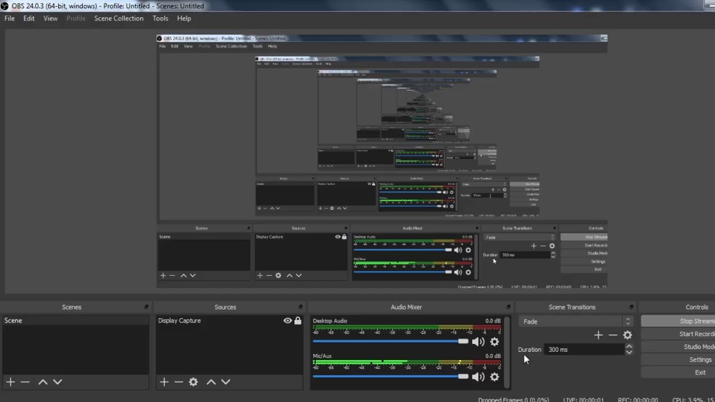Decrease the transition duration with the down arrow
Image resolution: width=715 pixels, height=402 pixels.
(629, 352)
